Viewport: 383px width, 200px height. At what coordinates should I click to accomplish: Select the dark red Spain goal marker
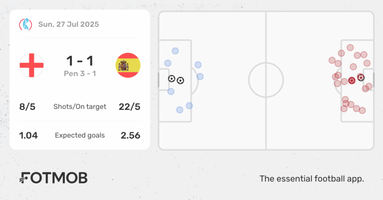tap(352, 80)
